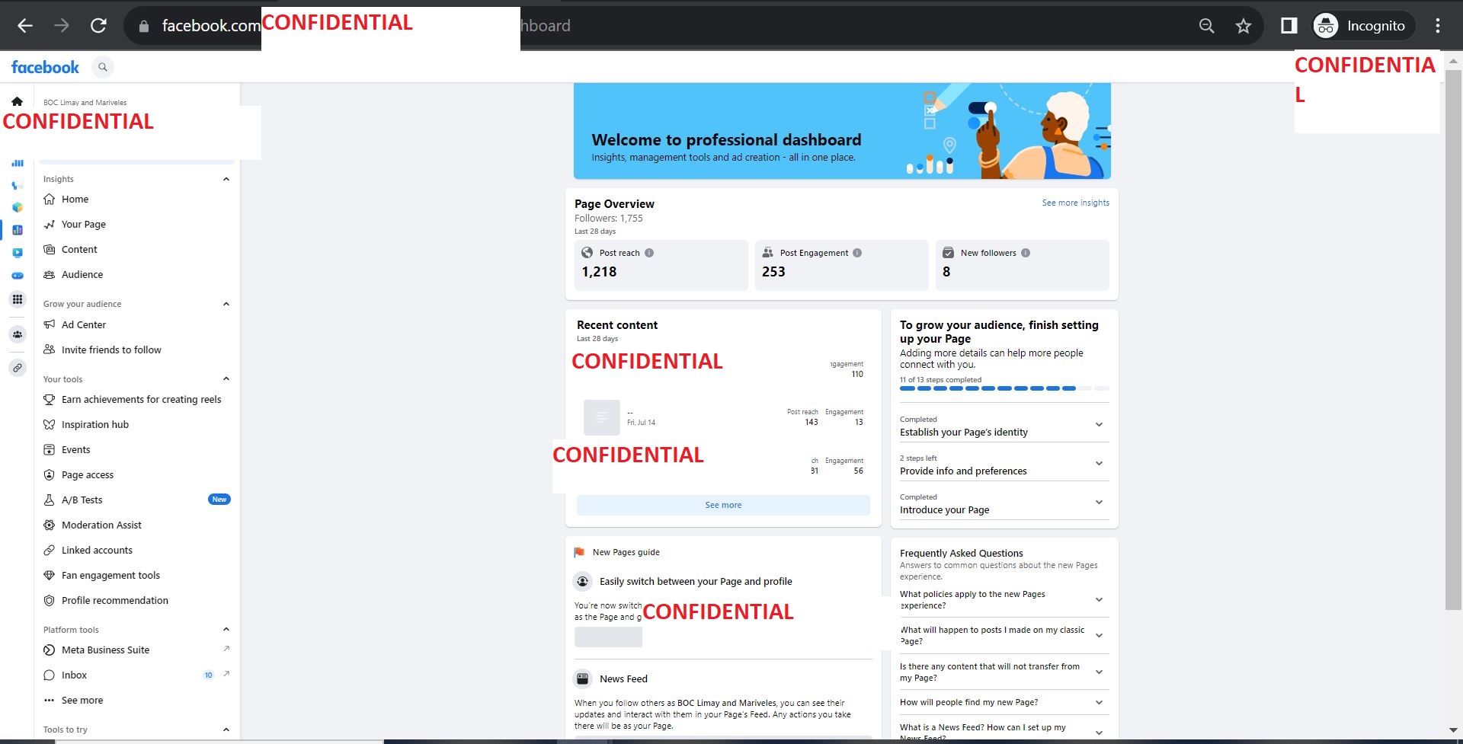Show Post reach info tooltip icon
This screenshot has height=744, width=1463.
click(x=649, y=253)
